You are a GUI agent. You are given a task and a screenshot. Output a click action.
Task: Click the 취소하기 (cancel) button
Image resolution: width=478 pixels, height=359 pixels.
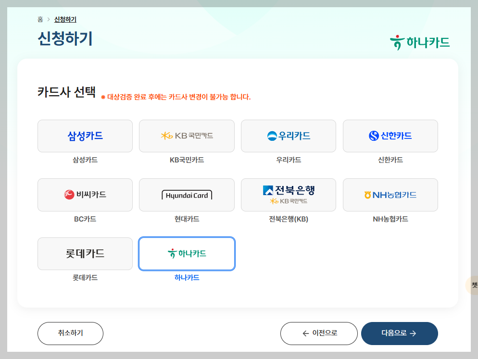click(x=70, y=333)
